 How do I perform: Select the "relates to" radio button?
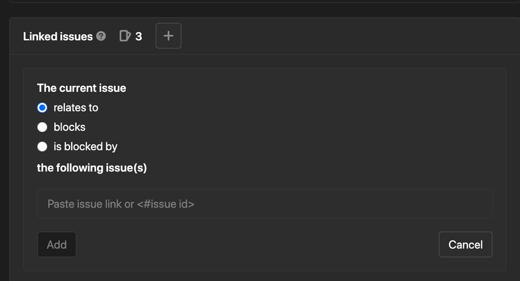(x=43, y=108)
